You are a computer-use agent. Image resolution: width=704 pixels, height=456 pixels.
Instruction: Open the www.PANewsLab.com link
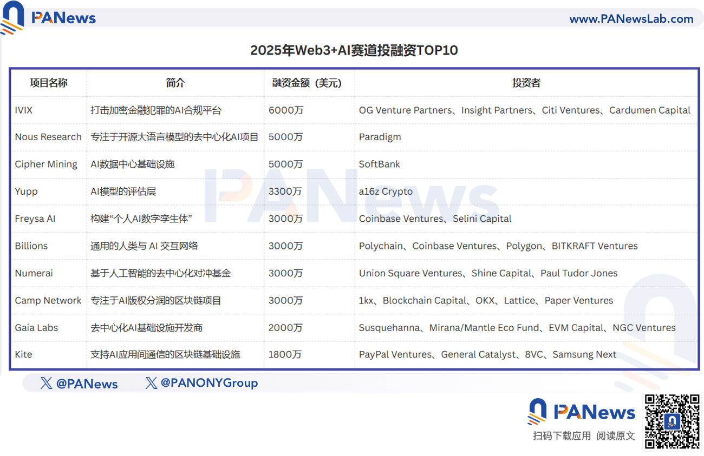[631, 19]
